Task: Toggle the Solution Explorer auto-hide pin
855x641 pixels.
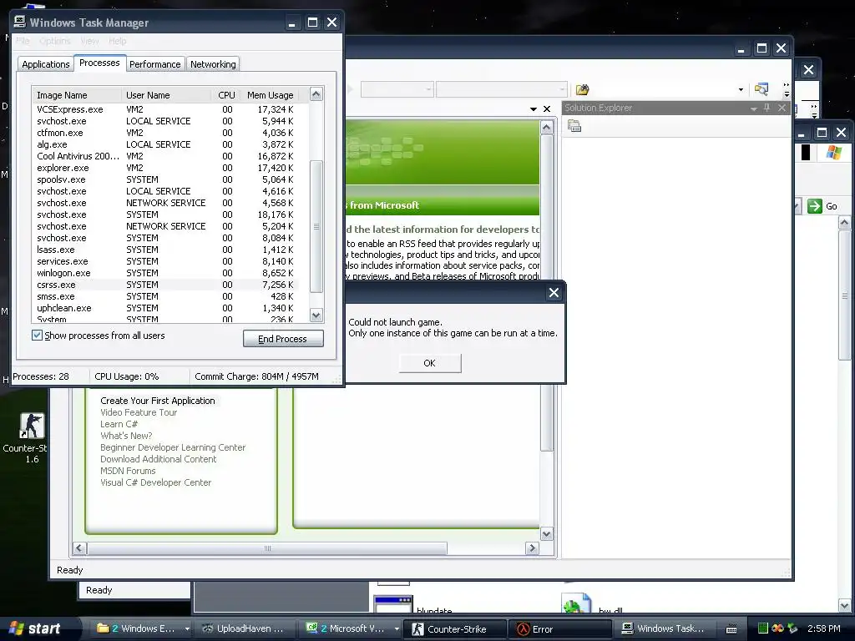Action: [767, 108]
